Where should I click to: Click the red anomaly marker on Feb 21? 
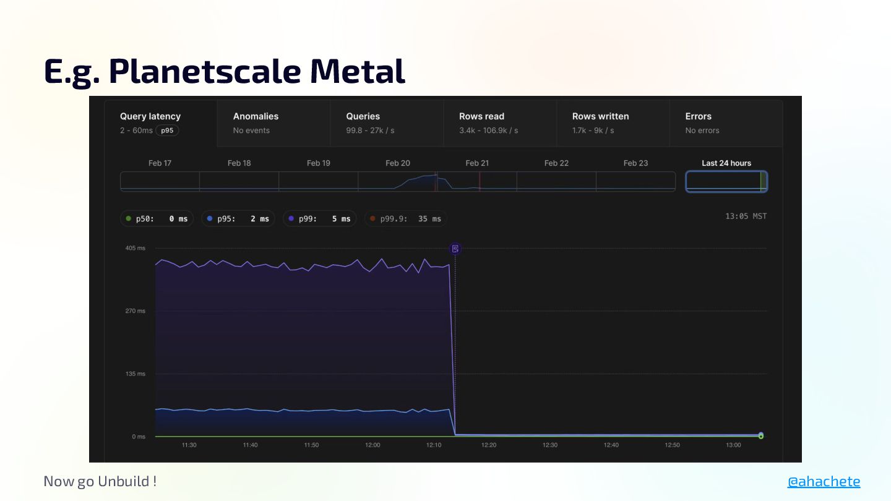point(480,181)
